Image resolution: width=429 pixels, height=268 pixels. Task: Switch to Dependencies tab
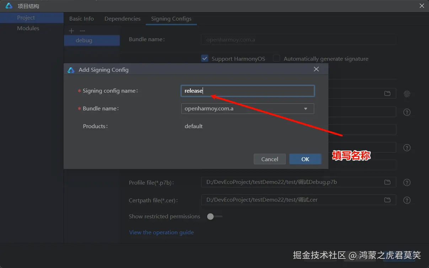coord(122,18)
